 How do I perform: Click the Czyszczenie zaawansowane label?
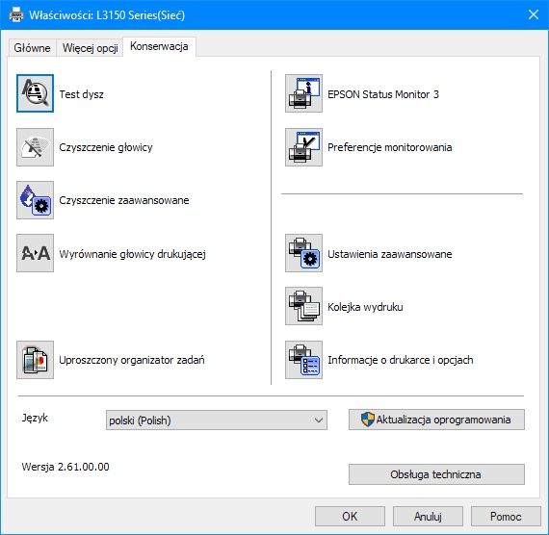click(124, 200)
